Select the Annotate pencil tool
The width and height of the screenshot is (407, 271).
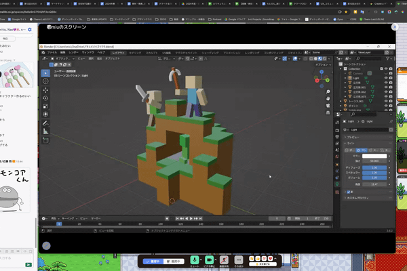click(x=45, y=123)
